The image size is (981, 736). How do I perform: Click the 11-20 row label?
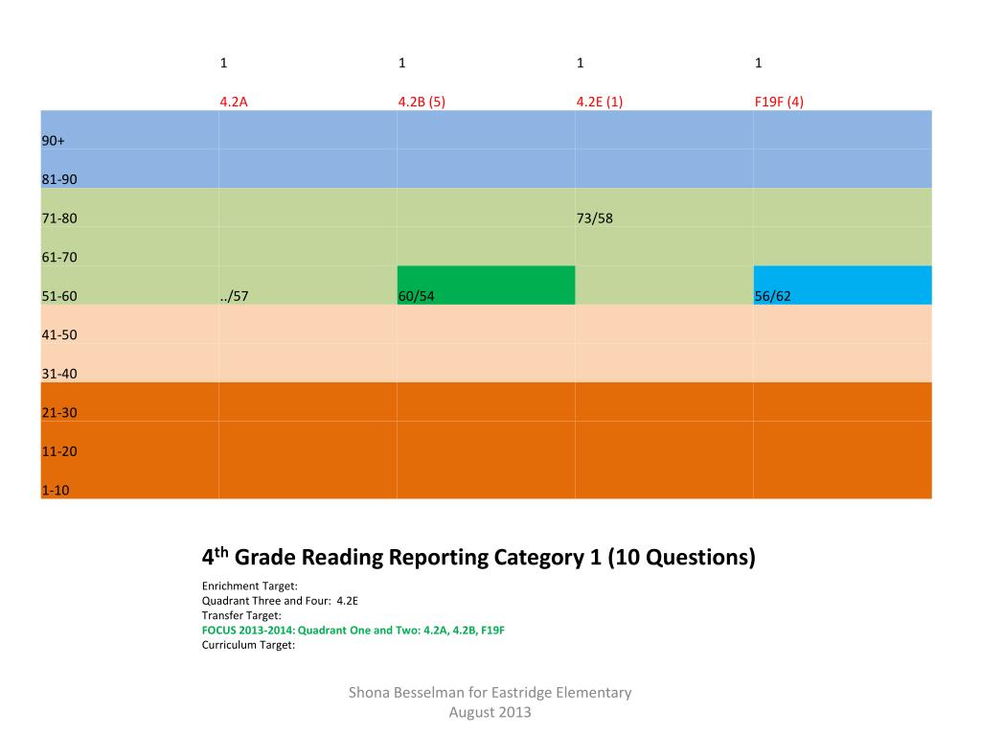point(59,451)
